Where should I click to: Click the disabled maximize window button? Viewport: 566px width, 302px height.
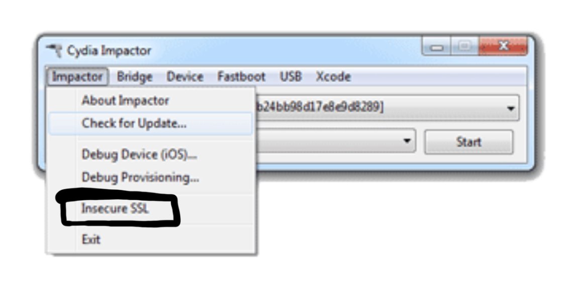[464, 46]
